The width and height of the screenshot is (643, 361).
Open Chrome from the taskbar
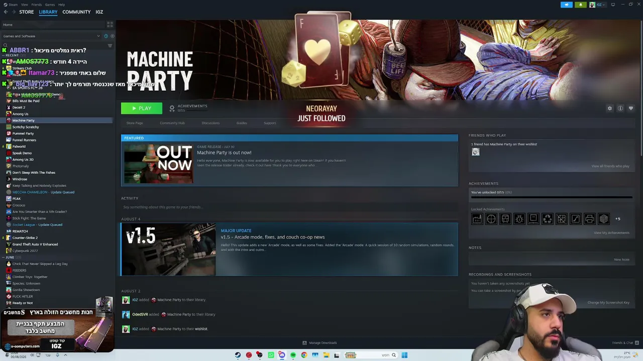pyautogui.click(x=304, y=355)
